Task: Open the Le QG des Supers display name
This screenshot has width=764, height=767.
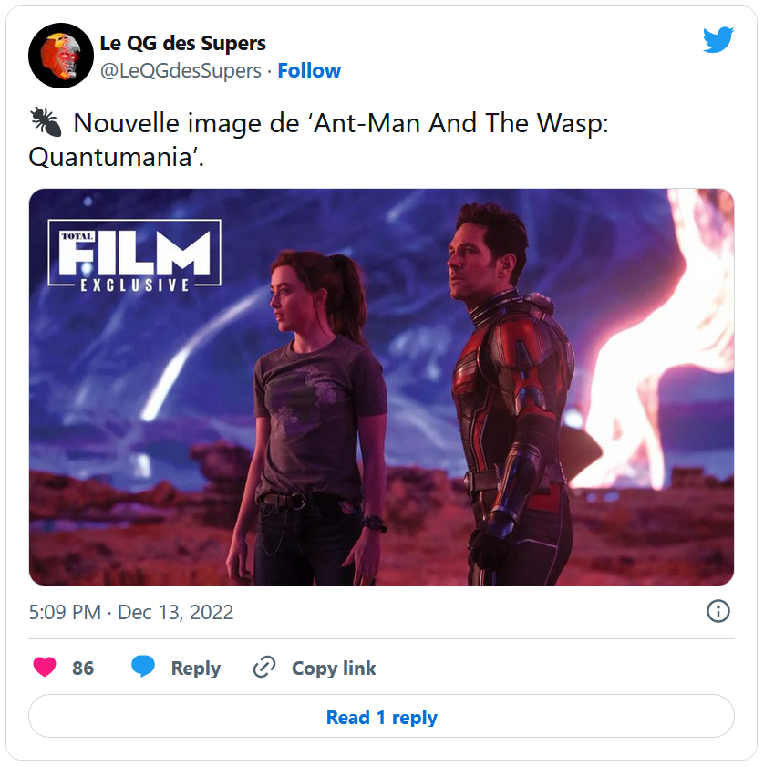Action: (x=183, y=43)
